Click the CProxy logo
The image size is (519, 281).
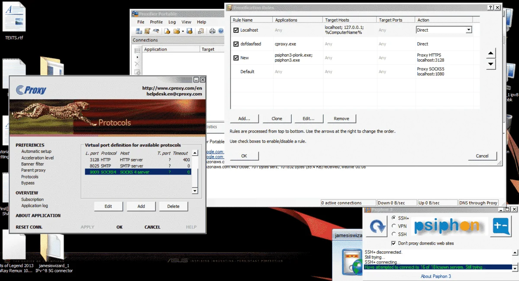pos(31,90)
